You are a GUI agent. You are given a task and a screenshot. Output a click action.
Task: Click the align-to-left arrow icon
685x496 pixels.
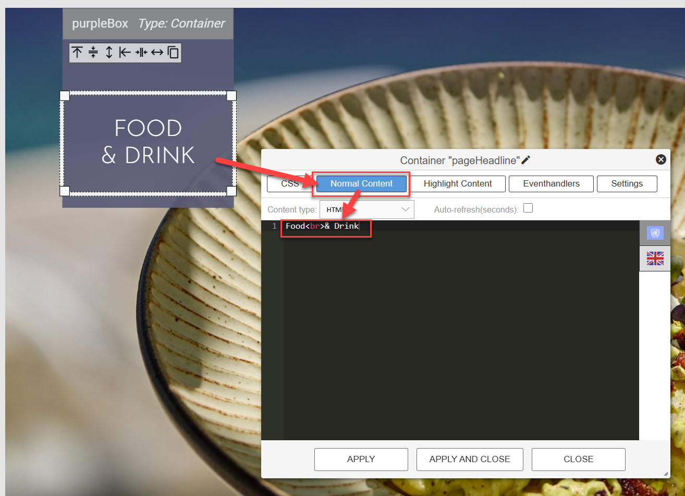125,53
